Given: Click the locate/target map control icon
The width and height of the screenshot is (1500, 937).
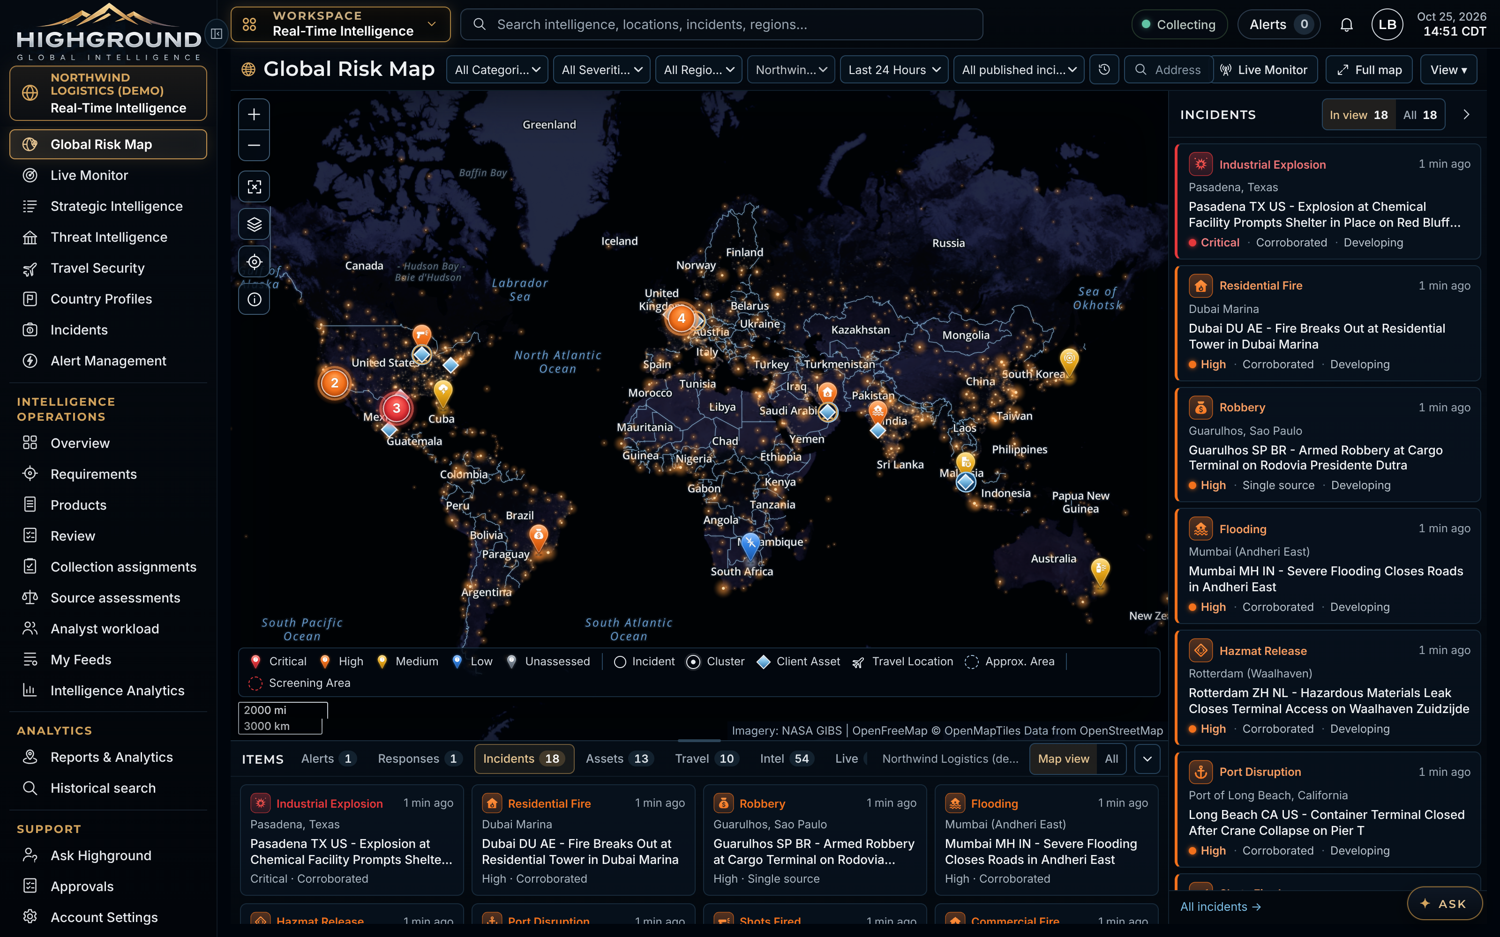Looking at the screenshot, I should point(254,262).
